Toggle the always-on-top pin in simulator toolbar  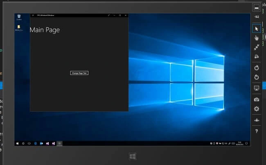click(x=257, y=17)
